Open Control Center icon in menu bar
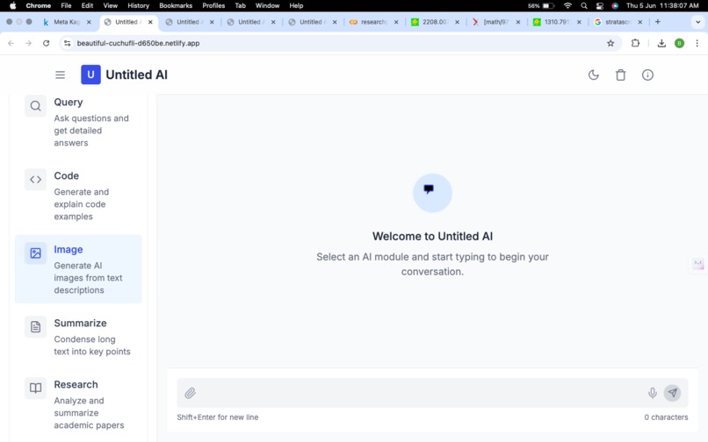This screenshot has height=442, width=708. [x=600, y=5]
